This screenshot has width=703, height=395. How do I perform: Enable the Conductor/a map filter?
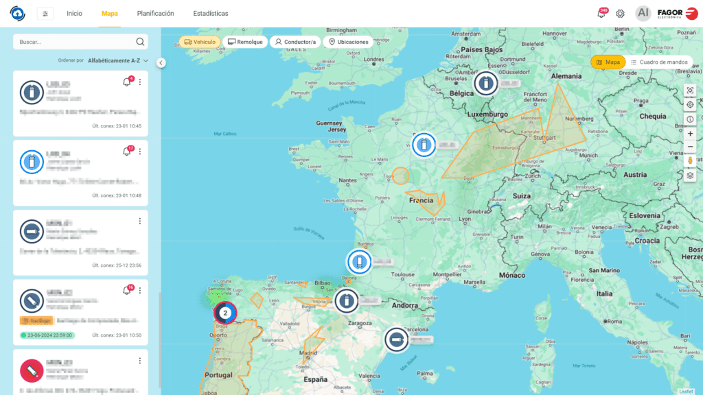pos(295,42)
